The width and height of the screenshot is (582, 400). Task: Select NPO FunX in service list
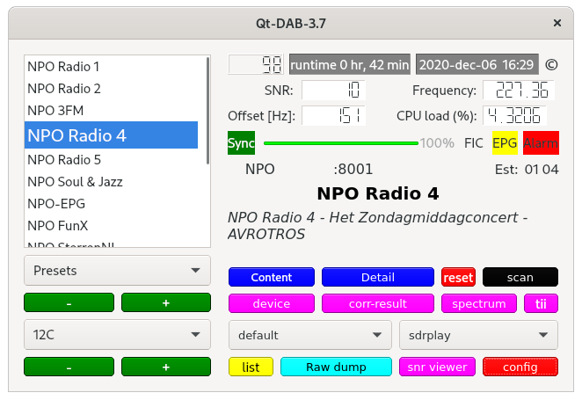112,225
